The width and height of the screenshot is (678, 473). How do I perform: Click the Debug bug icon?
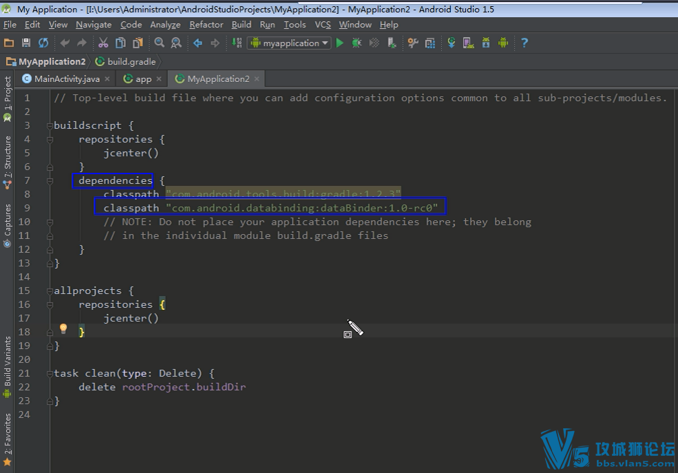coord(357,43)
